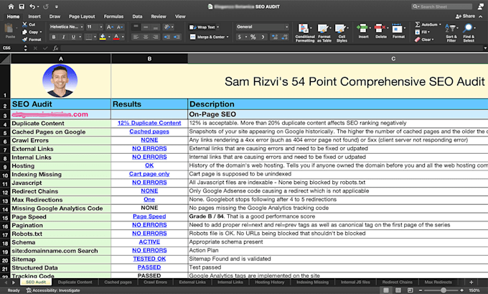Image resolution: width=488 pixels, height=294 pixels.
Task: Undo the last action
Action: (x=32, y=6)
